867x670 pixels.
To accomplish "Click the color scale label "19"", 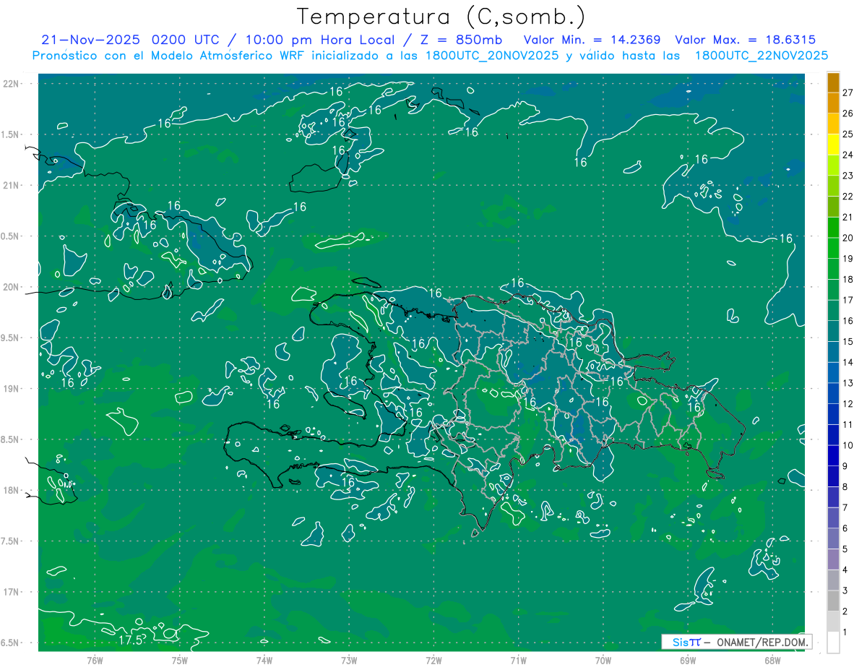I will tap(847, 259).
